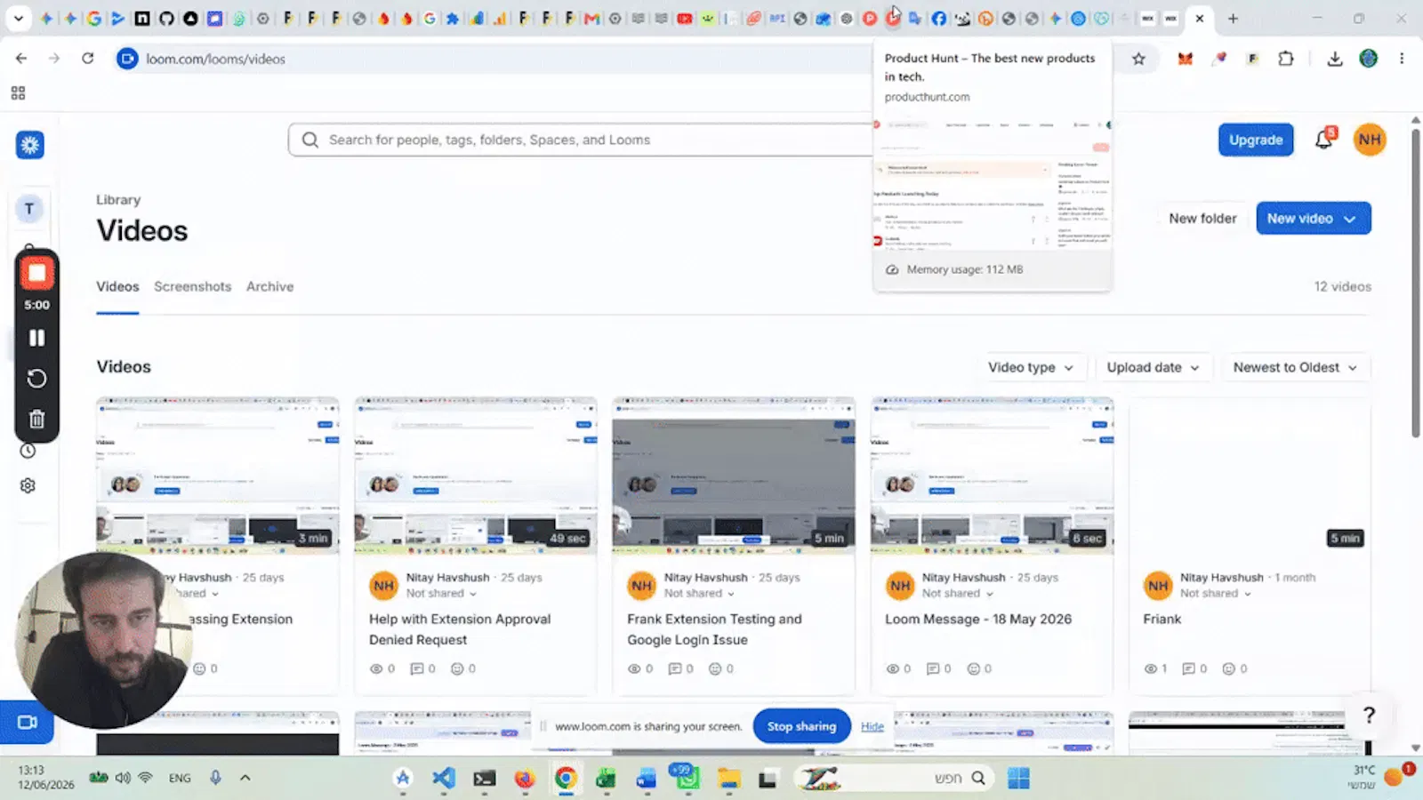Click the Upgrade button
1423x800 pixels.
click(x=1256, y=140)
